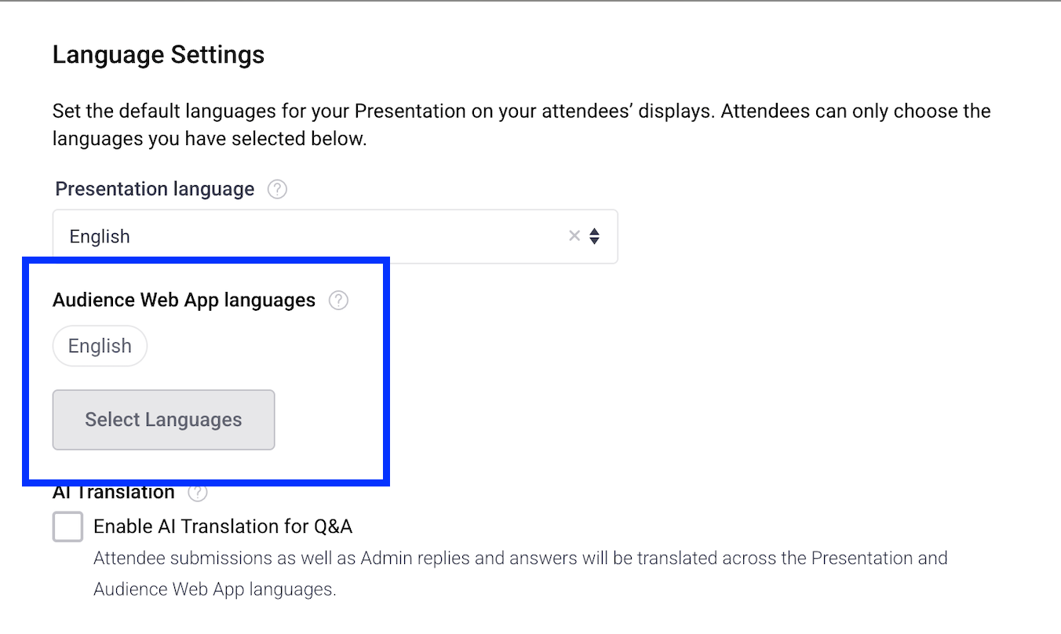The width and height of the screenshot is (1061, 634).
Task: Click the word English inside the Presentation language box
Action: (100, 237)
